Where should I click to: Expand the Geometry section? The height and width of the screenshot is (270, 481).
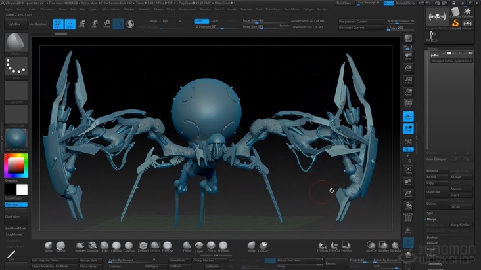(x=435, y=264)
